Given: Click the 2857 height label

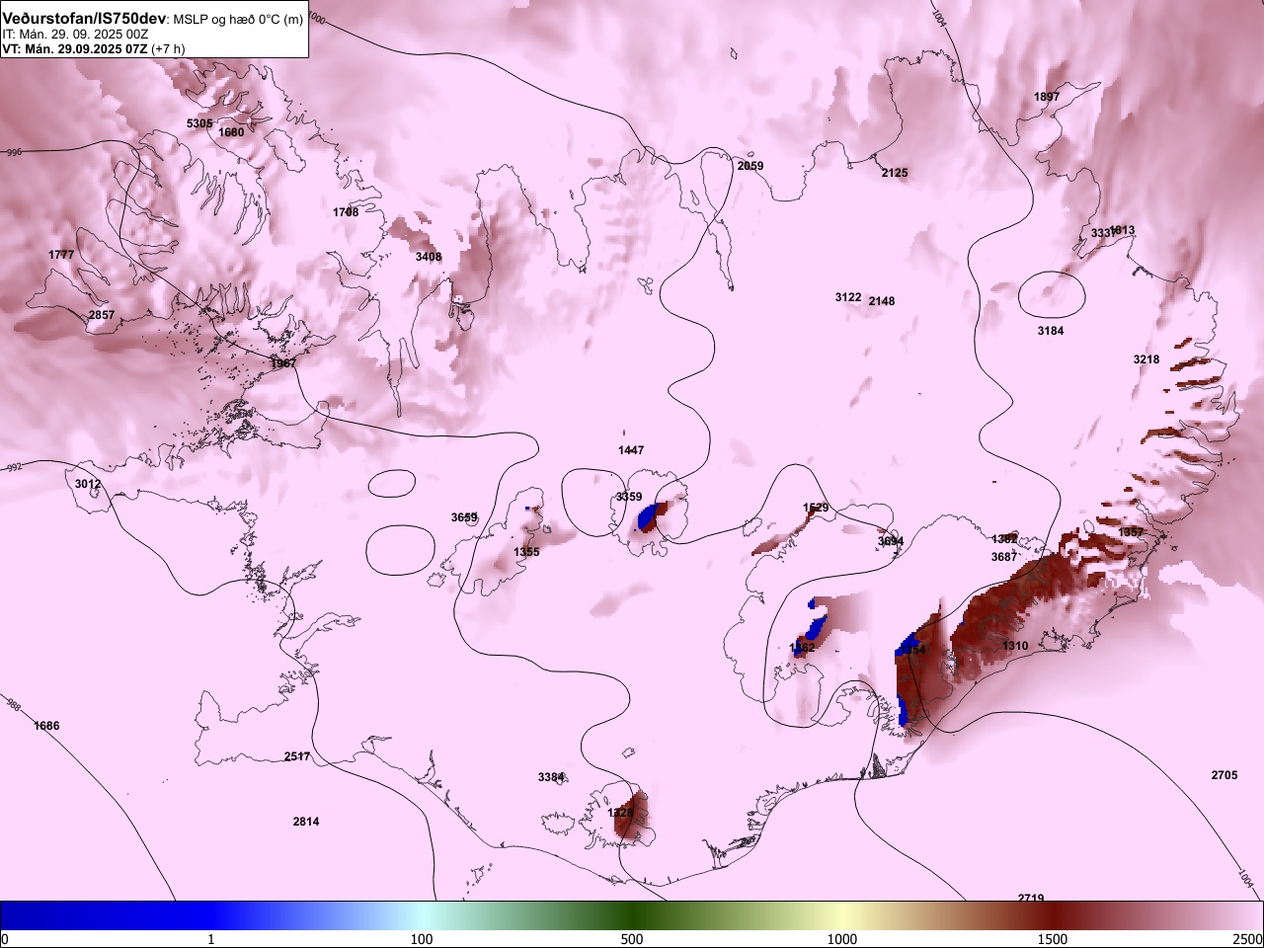Looking at the screenshot, I should click(x=102, y=316).
